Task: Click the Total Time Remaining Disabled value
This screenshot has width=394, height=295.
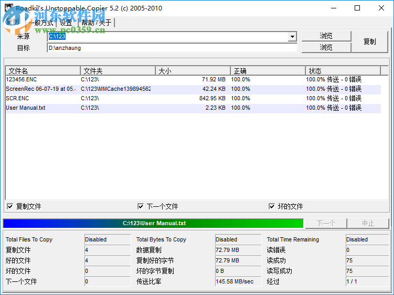Action: pyautogui.click(x=367, y=239)
